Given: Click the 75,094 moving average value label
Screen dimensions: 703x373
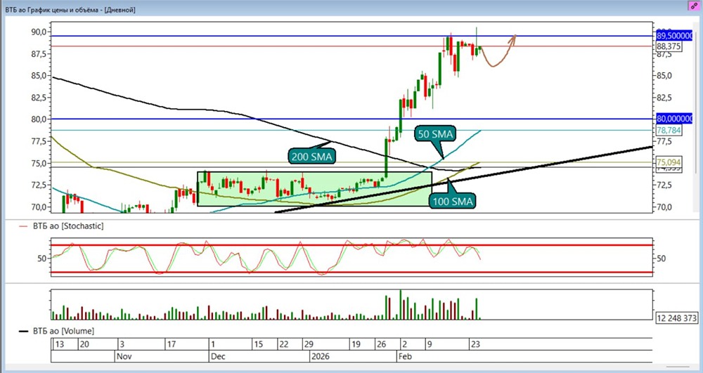Looking at the screenshot, I should click(x=669, y=162).
